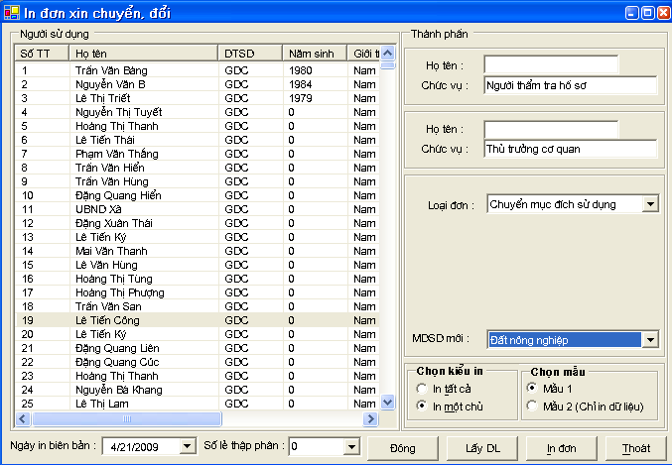Expand the 'Số lẻ thập phân' combo box
The image size is (672, 465).
pyautogui.click(x=350, y=447)
